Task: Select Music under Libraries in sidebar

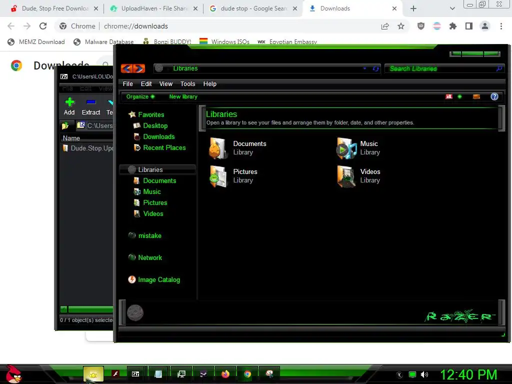Action: click(152, 191)
